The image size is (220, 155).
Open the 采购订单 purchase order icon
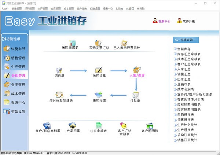[x=98, y=70]
